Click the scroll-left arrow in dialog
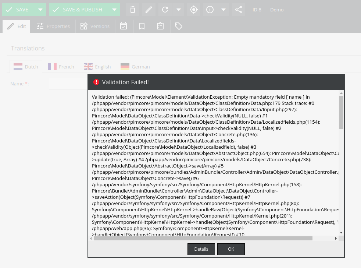Image resolution: width=361 pixels, height=268 pixels. point(91,238)
